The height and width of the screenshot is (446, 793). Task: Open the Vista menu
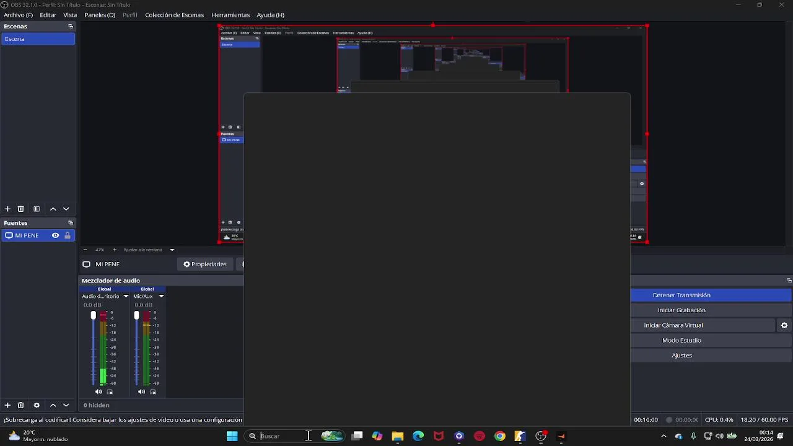[x=70, y=15]
